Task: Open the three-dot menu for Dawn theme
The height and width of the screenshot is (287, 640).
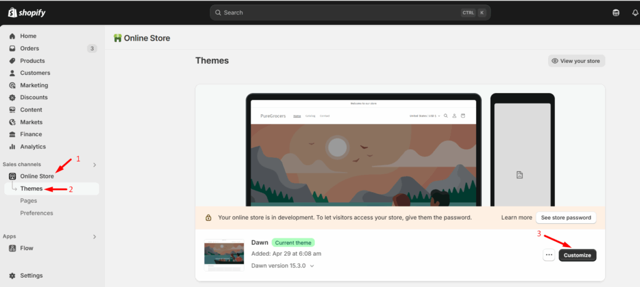Action: (549, 255)
